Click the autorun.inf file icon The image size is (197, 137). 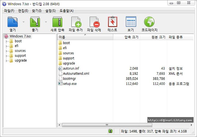[60, 68]
